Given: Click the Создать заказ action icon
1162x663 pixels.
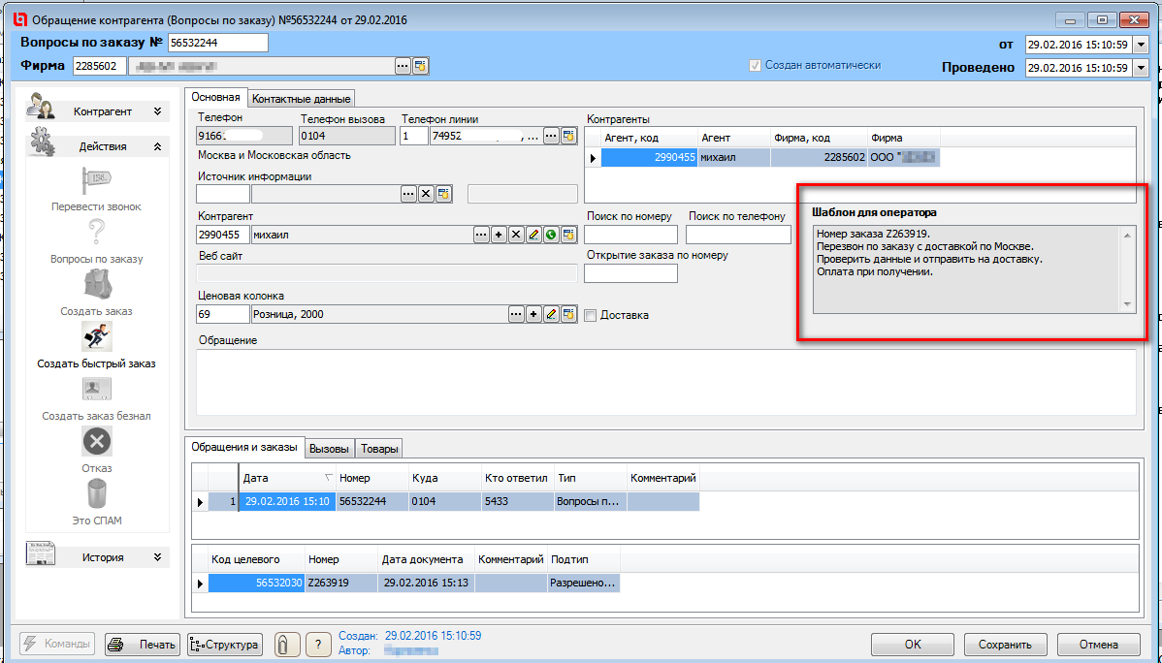Looking at the screenshot, I should [96, 285].
